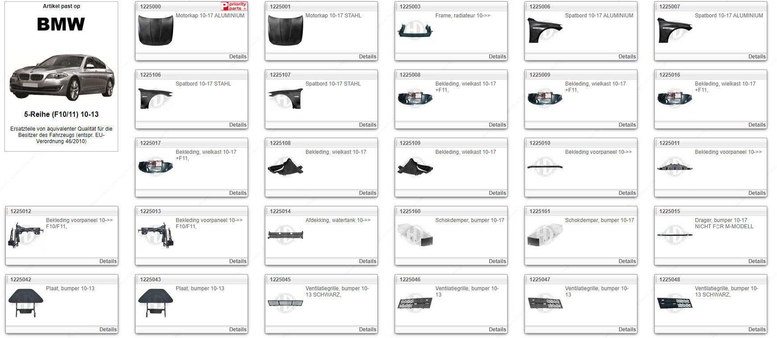
Task: Open the front panel bracket image 1225012
Action: [x=26, y=235]
